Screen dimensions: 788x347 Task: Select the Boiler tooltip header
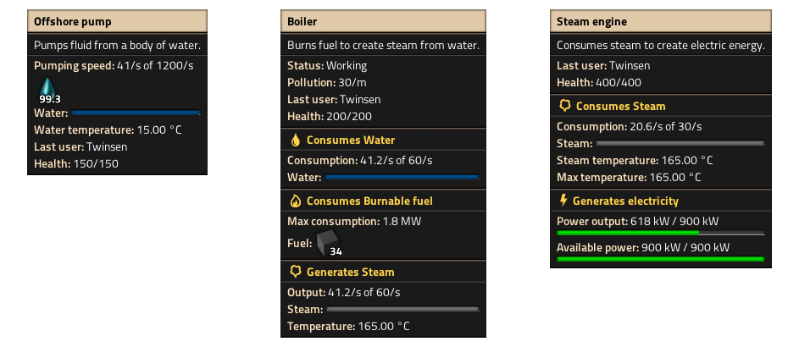pyautogui.click(x=384, y=22)
